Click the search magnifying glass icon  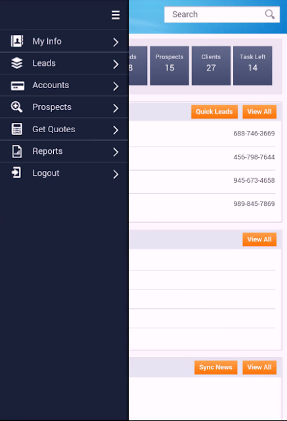tap(269, 14)
